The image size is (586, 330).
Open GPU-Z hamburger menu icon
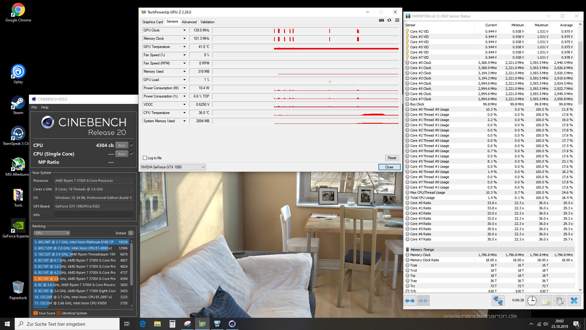pos(397,20)
